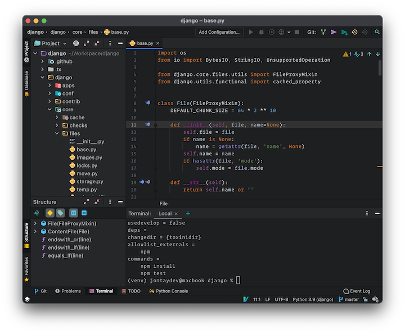Click UTF-8 encoding in status bar
This screenshot has width=405, height=333.
(x=281, y=299)
